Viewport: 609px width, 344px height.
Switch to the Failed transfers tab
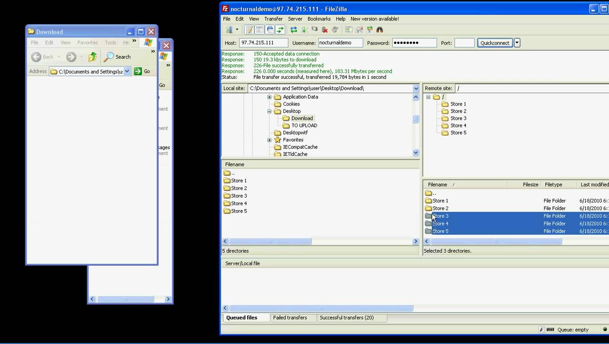290,318
